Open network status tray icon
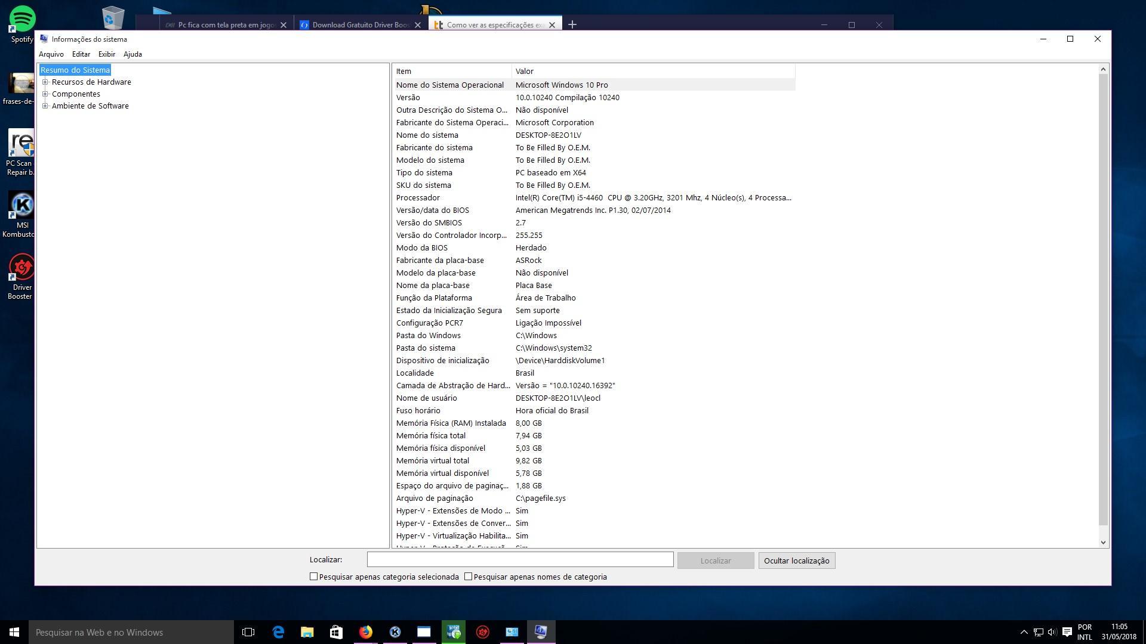The width and height of the screenshot is (1146, 644). [x=1039, y=632]
